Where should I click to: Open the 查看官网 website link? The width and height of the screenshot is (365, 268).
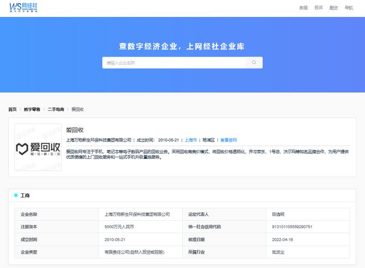[228, 140]
